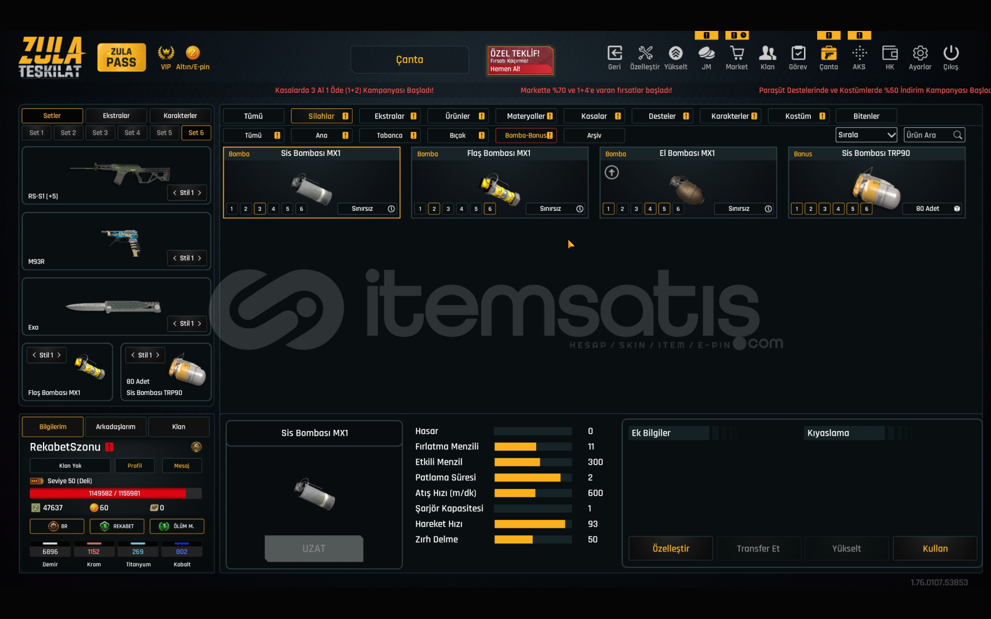Toggle set slot 2 on Sis Bombası TRP90 card
This screenshot has width=991, height=619.
pos(811,209)
